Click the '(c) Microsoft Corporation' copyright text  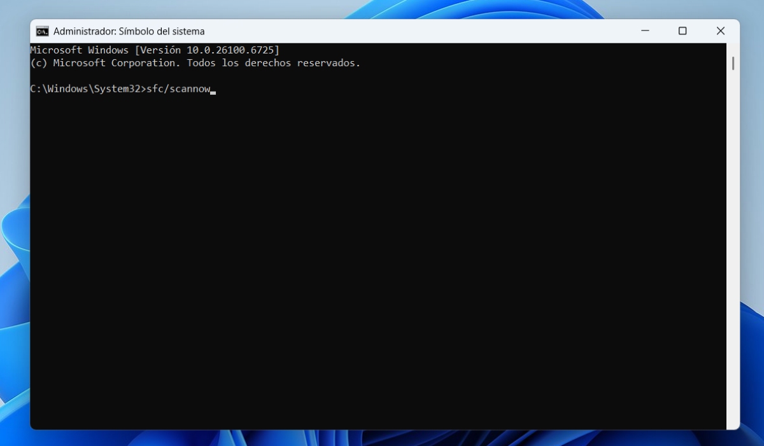click(x=106, y=63)
